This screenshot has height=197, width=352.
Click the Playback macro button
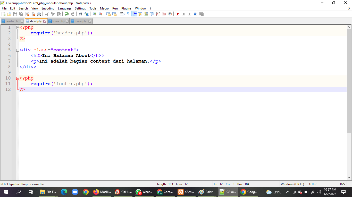190,14
